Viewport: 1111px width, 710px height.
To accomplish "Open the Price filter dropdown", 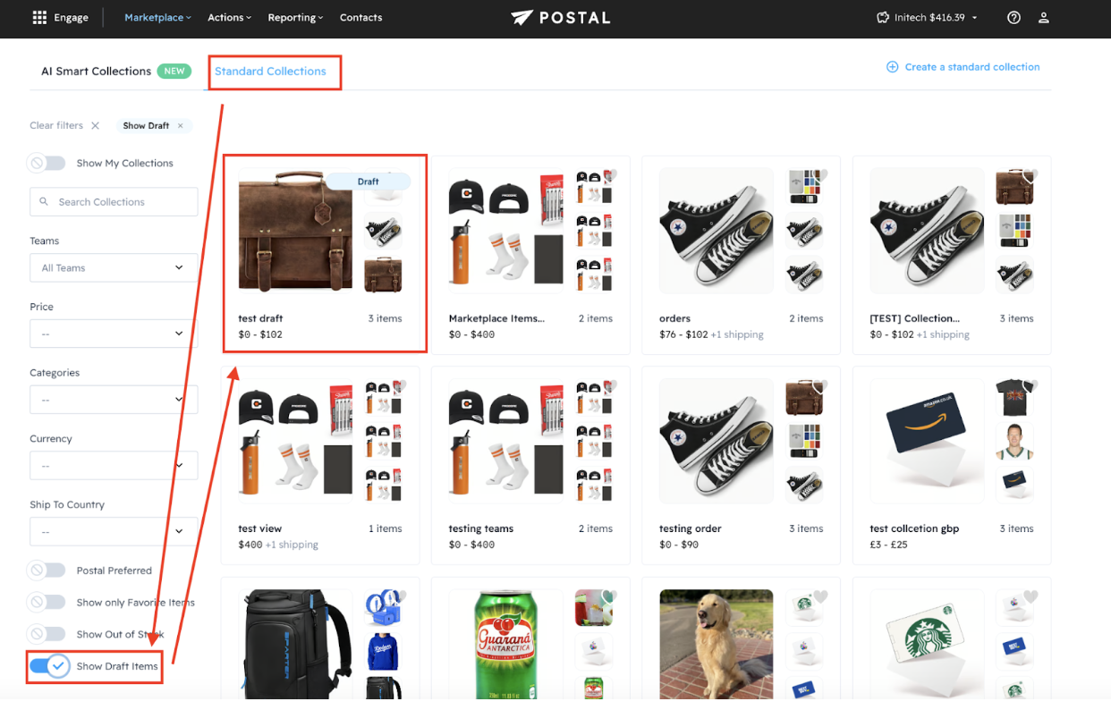I will coord(114,334).
